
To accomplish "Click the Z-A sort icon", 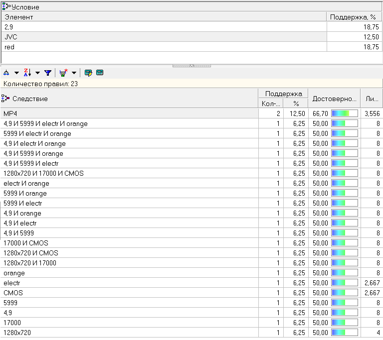I will (x=27, y=73).
